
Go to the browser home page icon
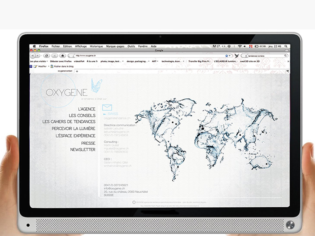coord(63,56)
